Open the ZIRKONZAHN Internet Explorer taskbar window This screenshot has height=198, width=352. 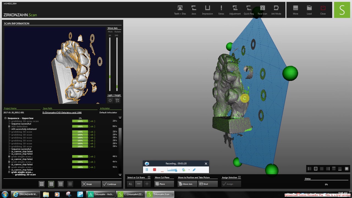26,194
